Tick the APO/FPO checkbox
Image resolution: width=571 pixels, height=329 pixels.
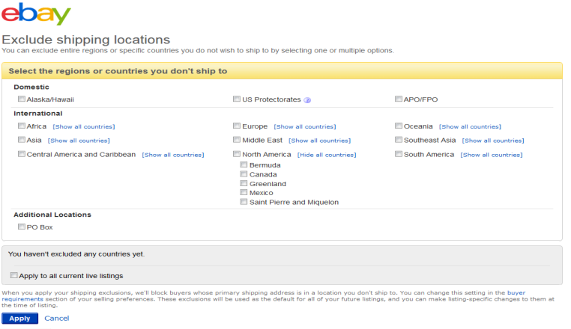398,99
